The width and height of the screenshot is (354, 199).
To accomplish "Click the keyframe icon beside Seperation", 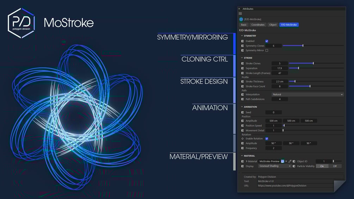I will click(242, 68).
